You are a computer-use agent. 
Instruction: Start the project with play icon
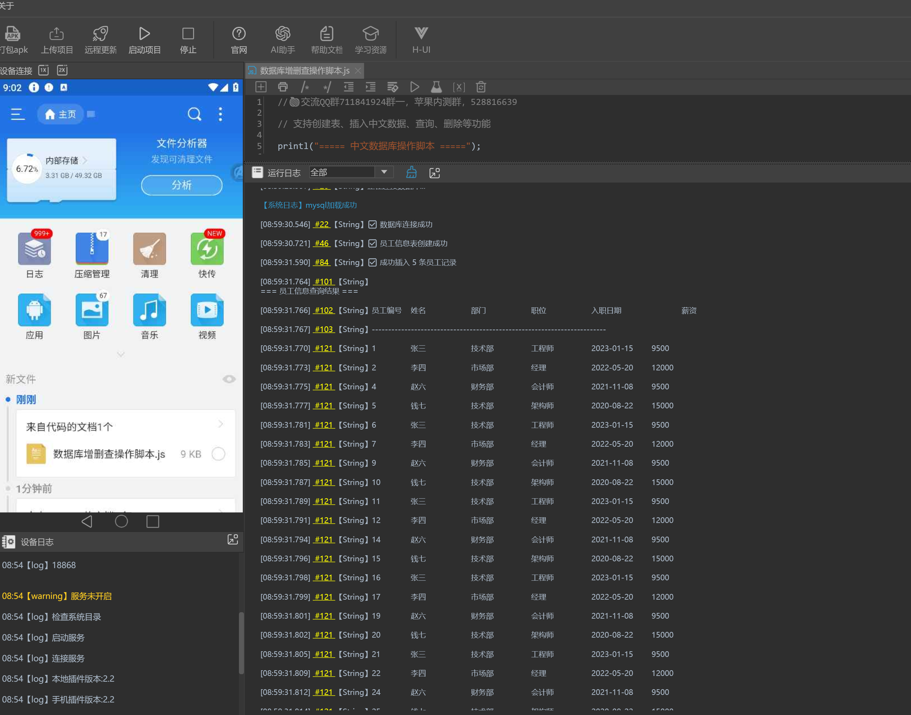[144, 34]
